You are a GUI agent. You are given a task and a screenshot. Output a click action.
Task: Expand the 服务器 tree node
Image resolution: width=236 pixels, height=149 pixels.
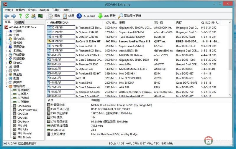pyautogui.click(x=6, y=43)
